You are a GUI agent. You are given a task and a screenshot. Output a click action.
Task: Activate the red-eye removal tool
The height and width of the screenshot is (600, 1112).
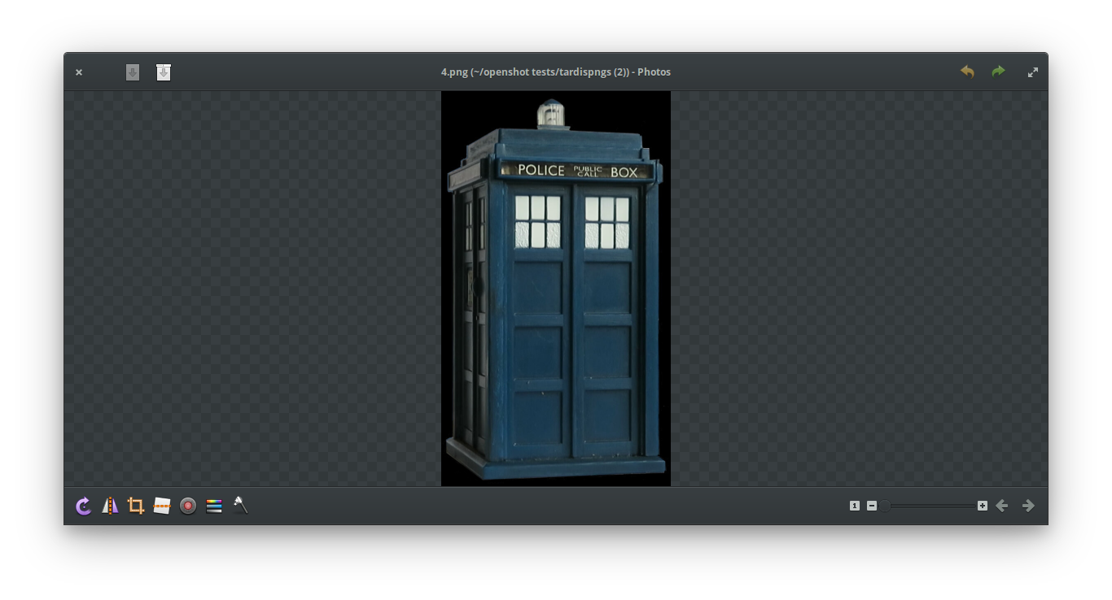coord(188,506)
